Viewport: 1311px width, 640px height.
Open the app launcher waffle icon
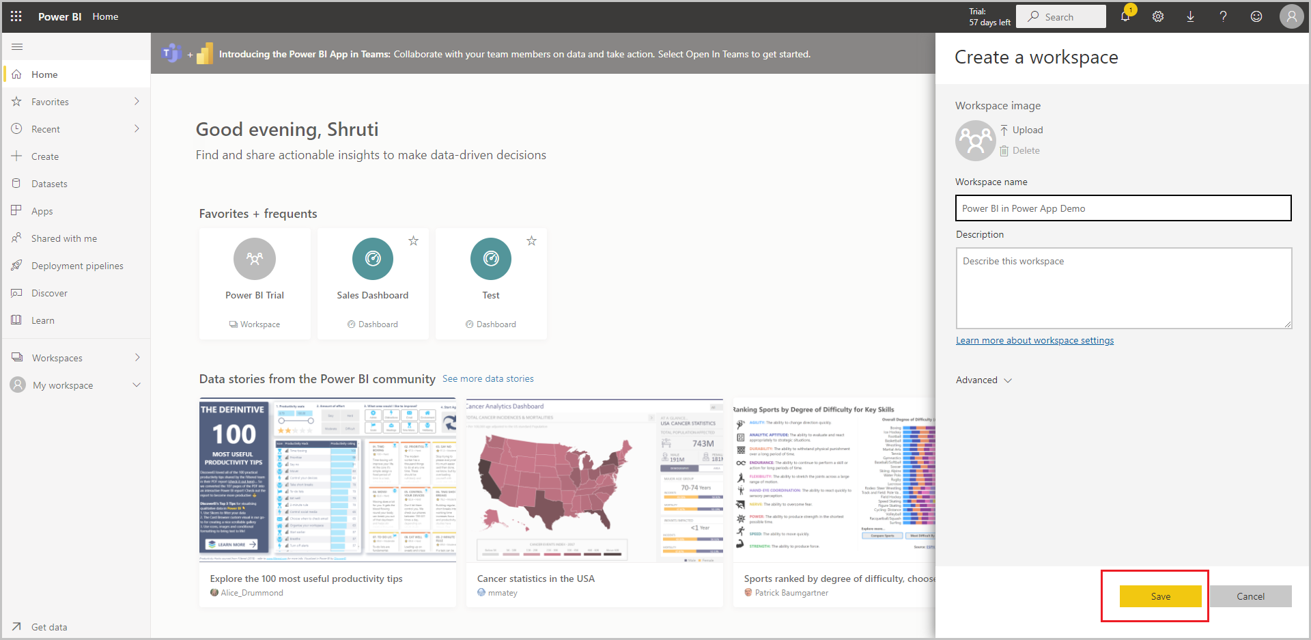pyautogui.click(x=16, y=16)
